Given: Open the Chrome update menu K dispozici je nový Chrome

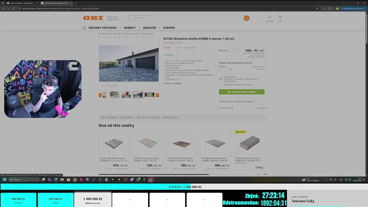Looking at the screenshot, I should [x=354, y=9].
